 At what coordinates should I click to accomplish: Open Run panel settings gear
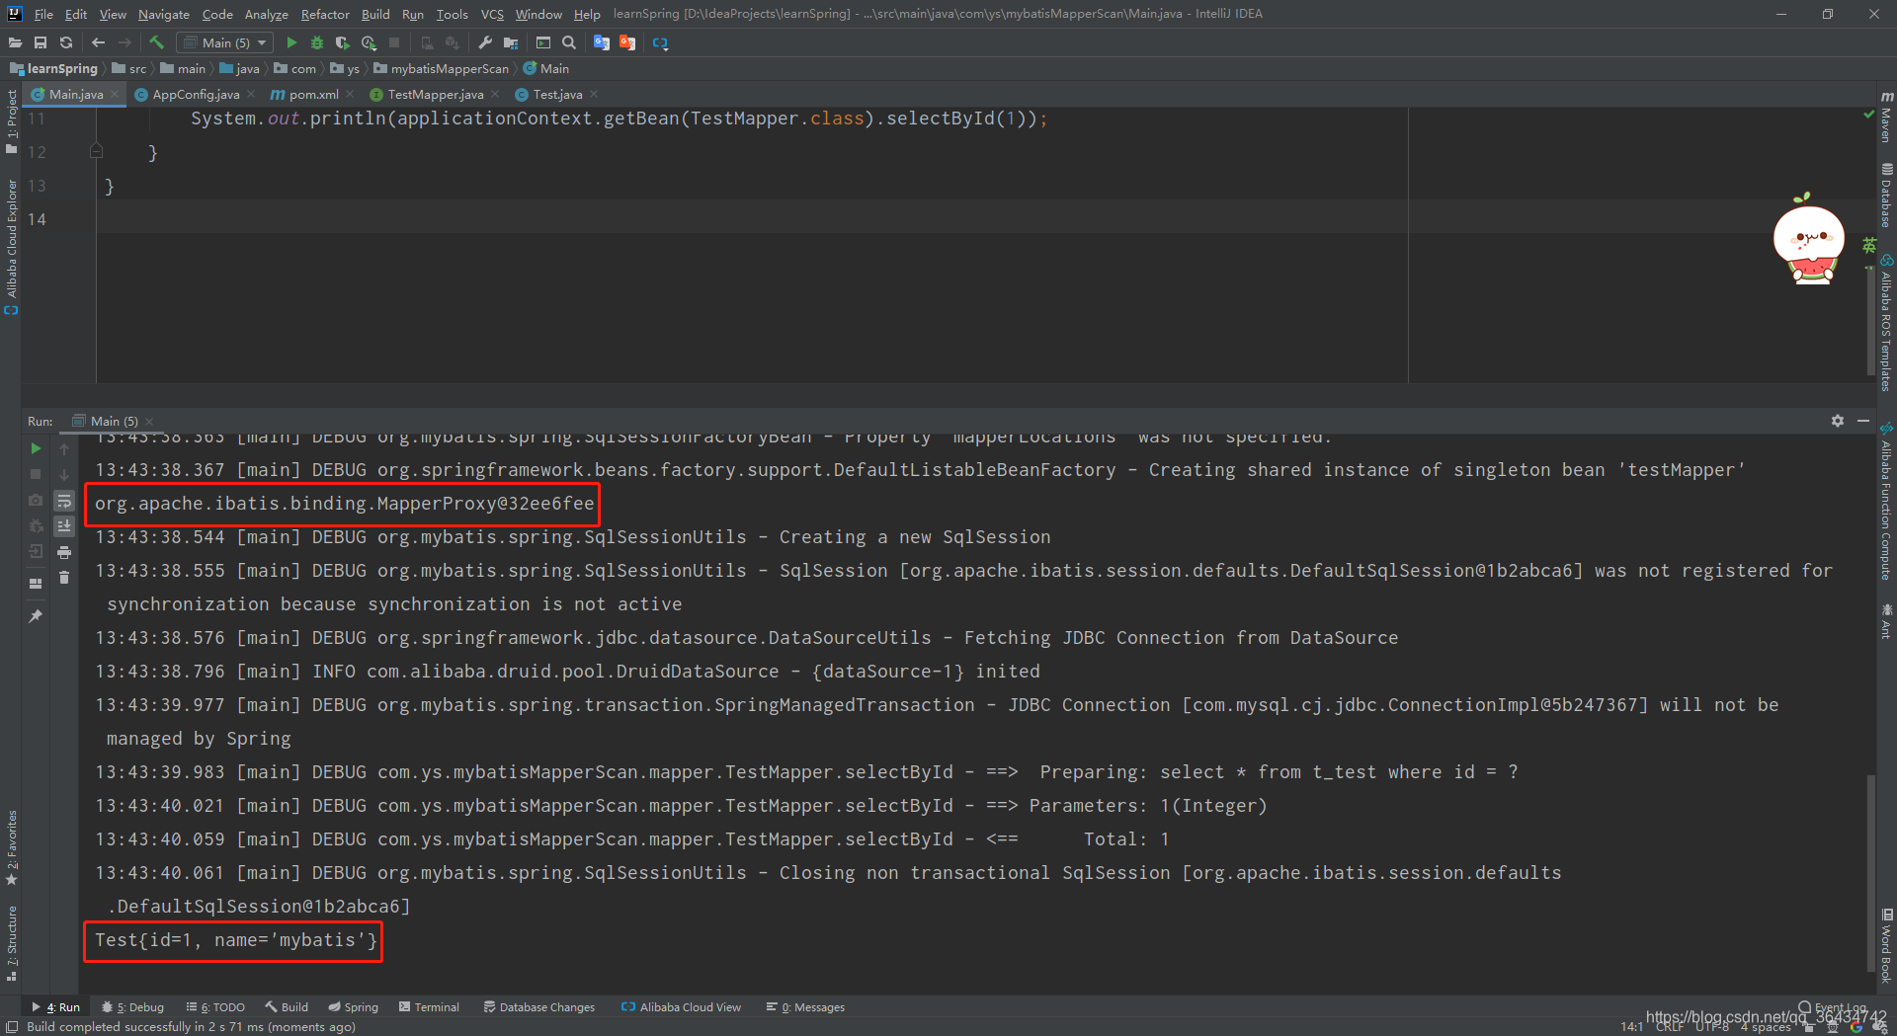pos(1838,421)
